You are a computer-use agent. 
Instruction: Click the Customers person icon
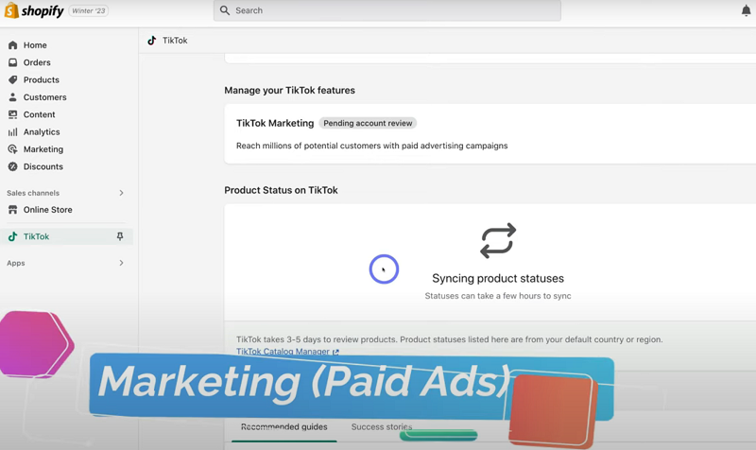[x=13, y=97]
